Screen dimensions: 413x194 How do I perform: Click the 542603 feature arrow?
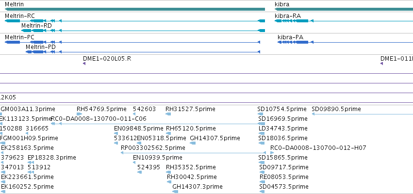click(134, 114)
